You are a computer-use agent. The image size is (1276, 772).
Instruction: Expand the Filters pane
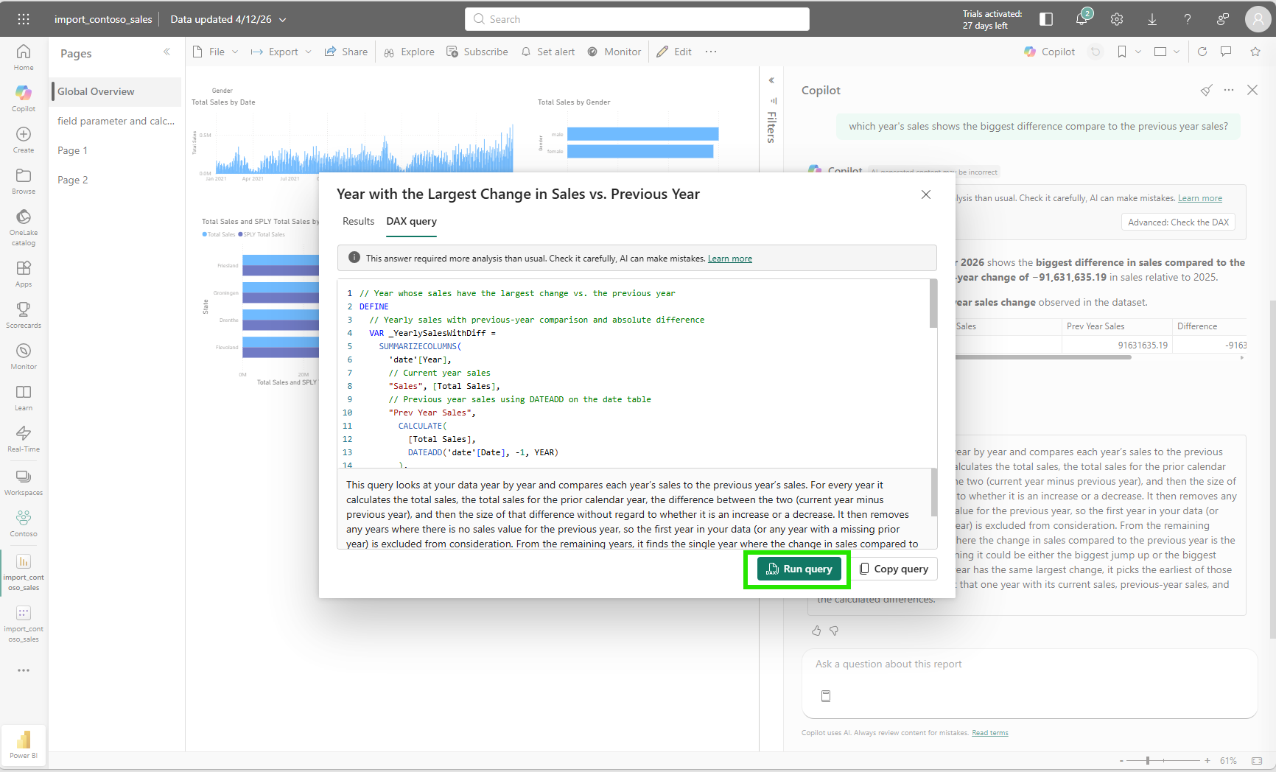click(x=771, y=80)
